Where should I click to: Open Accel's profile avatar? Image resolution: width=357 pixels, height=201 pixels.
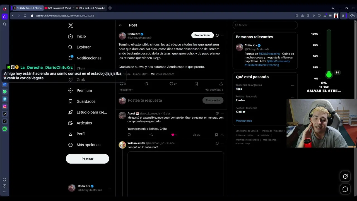[x=122, y=115]
